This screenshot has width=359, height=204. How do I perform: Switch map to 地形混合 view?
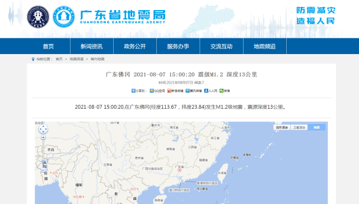[282, 128]
